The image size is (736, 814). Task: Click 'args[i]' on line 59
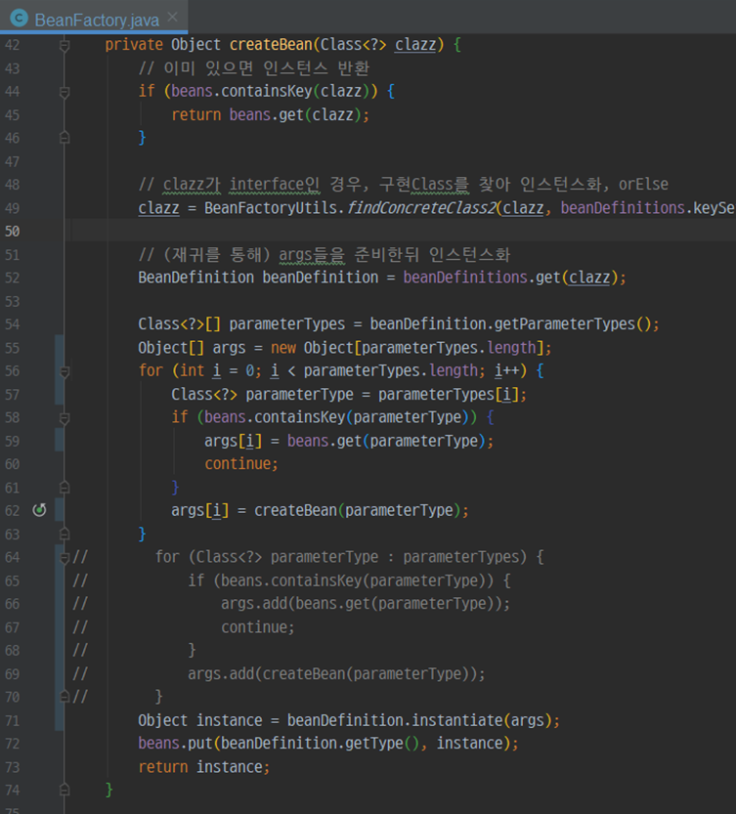(234, 442)
